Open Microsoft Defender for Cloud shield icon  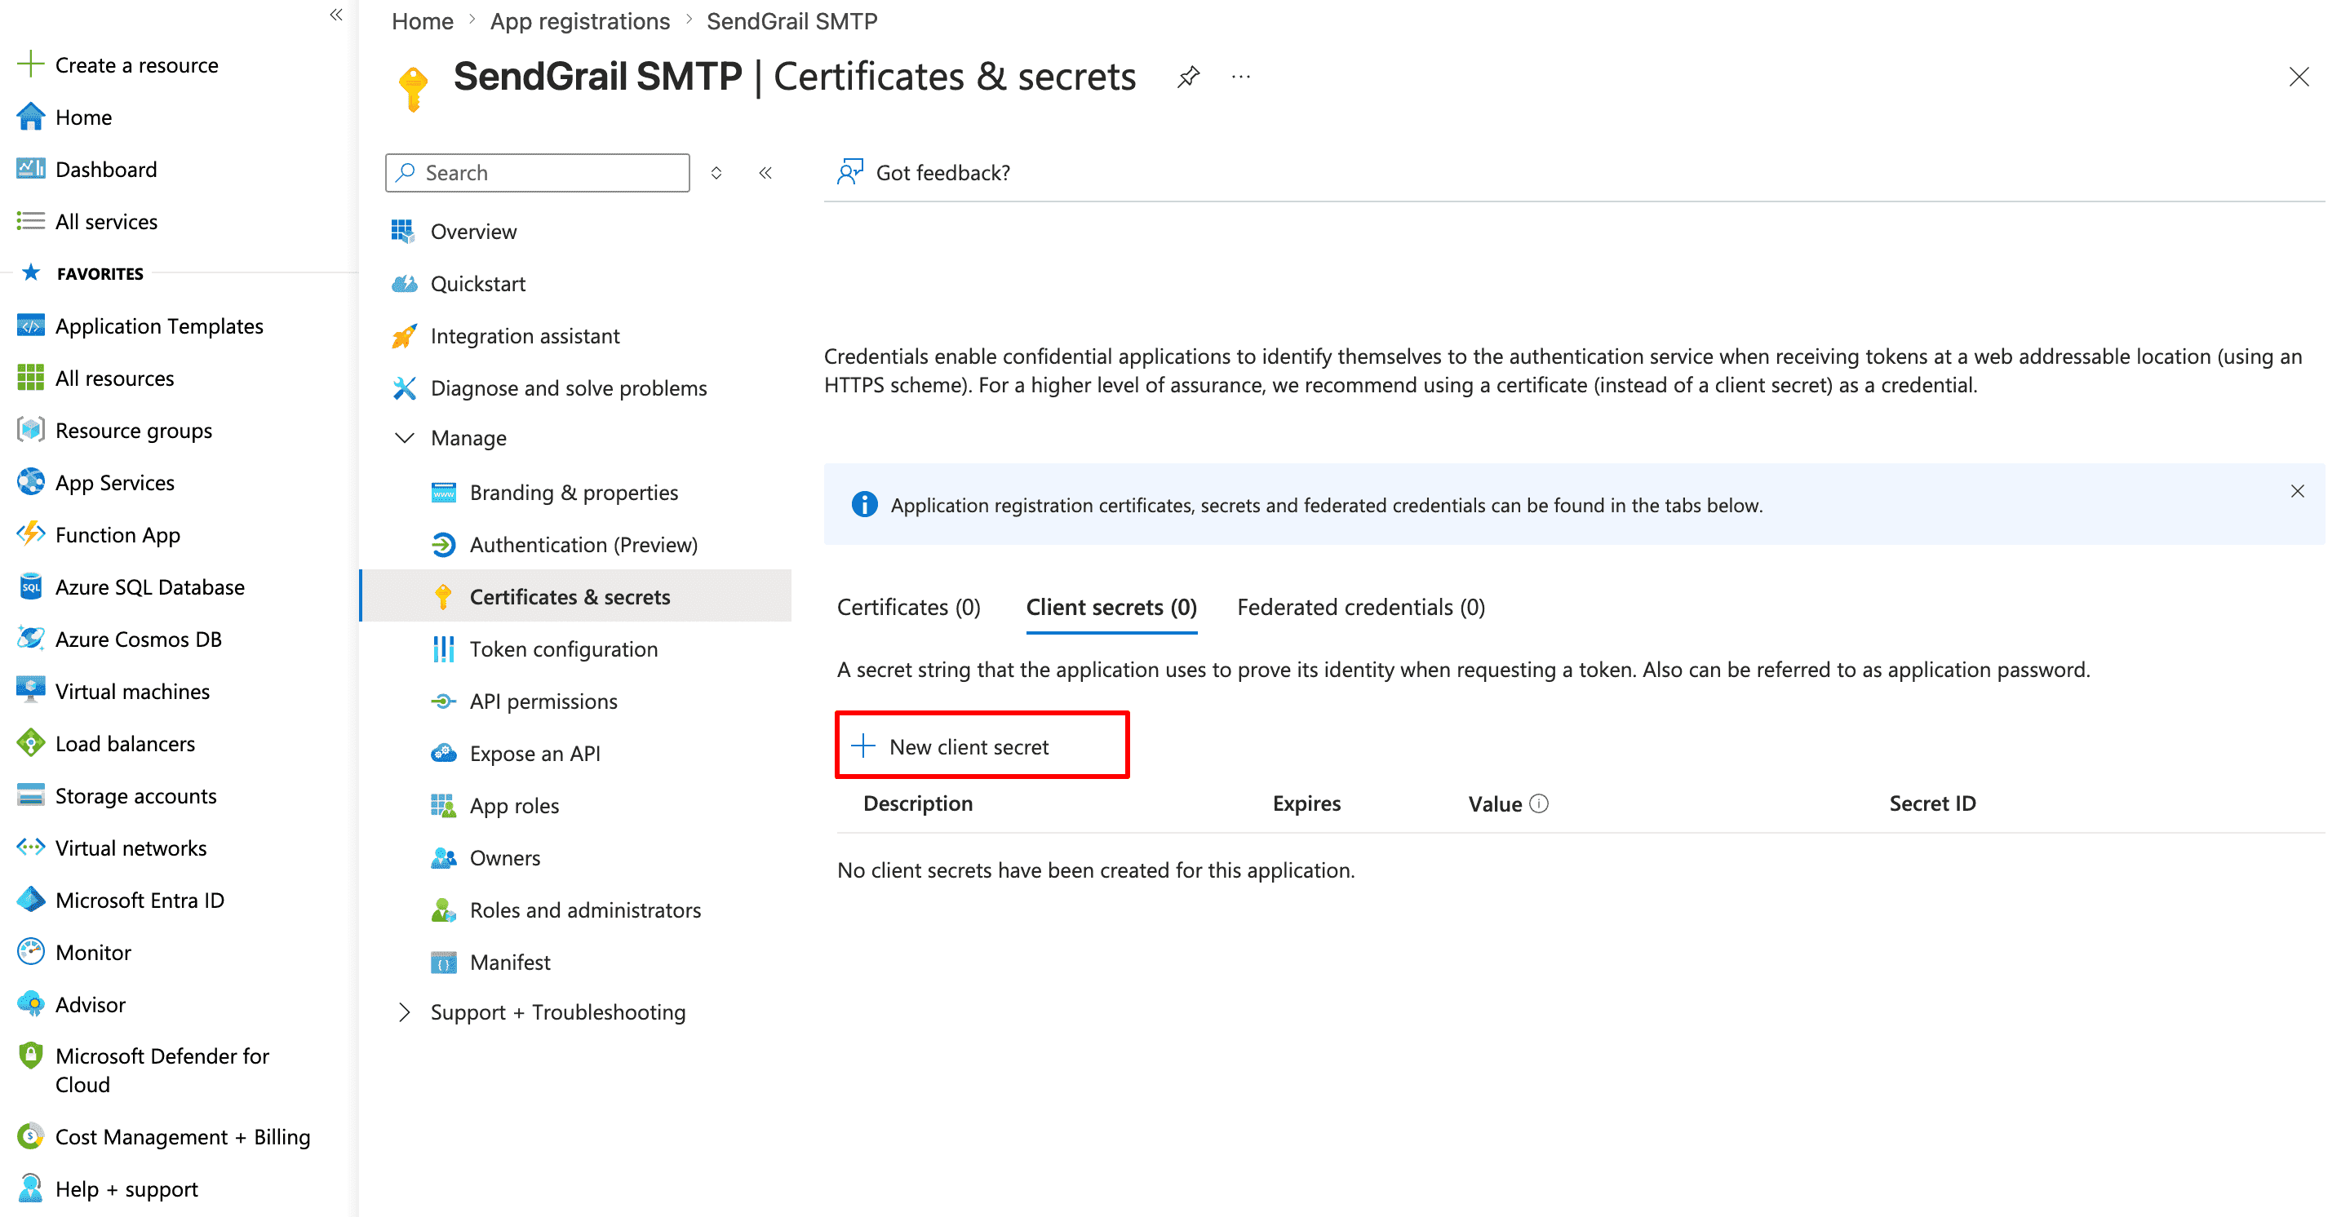30,1055
